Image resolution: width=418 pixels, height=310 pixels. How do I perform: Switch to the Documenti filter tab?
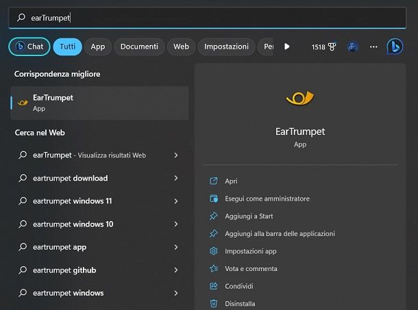(139, 47)
